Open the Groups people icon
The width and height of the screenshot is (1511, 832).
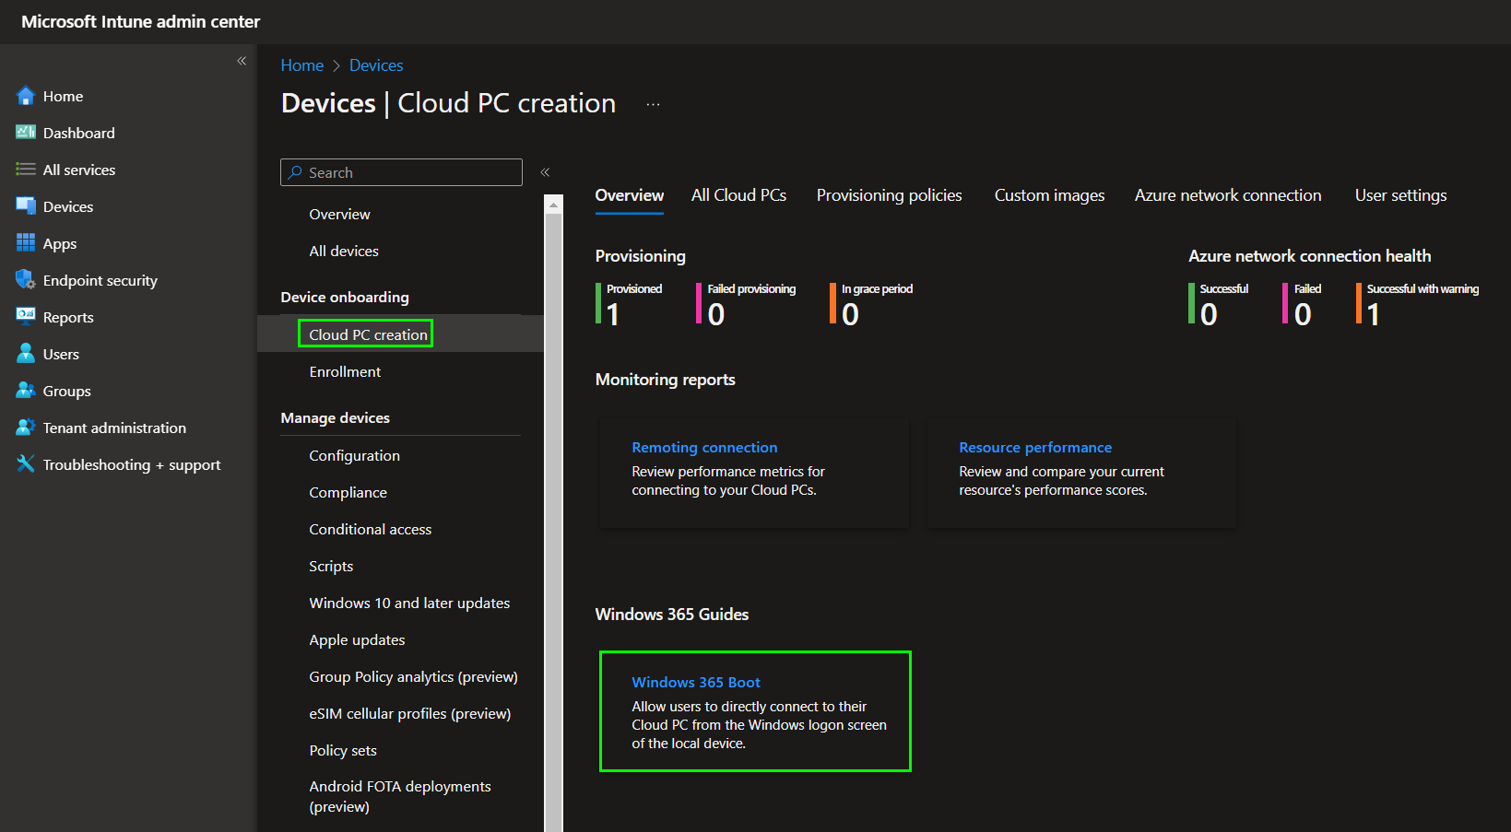(x=26, y=391)
